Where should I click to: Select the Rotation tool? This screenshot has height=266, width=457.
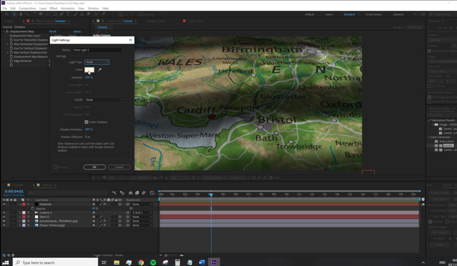click(34, 14)
